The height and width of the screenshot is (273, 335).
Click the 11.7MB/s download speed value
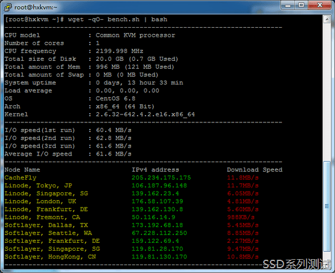tap(243, 186)
